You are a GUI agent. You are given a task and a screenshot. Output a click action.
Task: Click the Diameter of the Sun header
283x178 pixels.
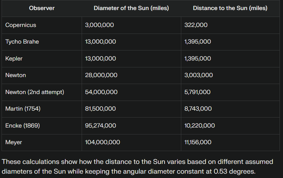[131, 8]
